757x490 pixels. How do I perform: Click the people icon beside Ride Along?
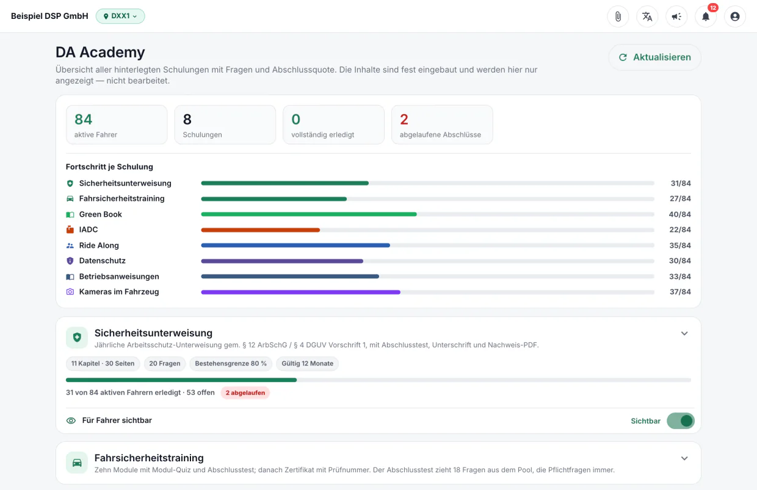[x=70, y=245]
